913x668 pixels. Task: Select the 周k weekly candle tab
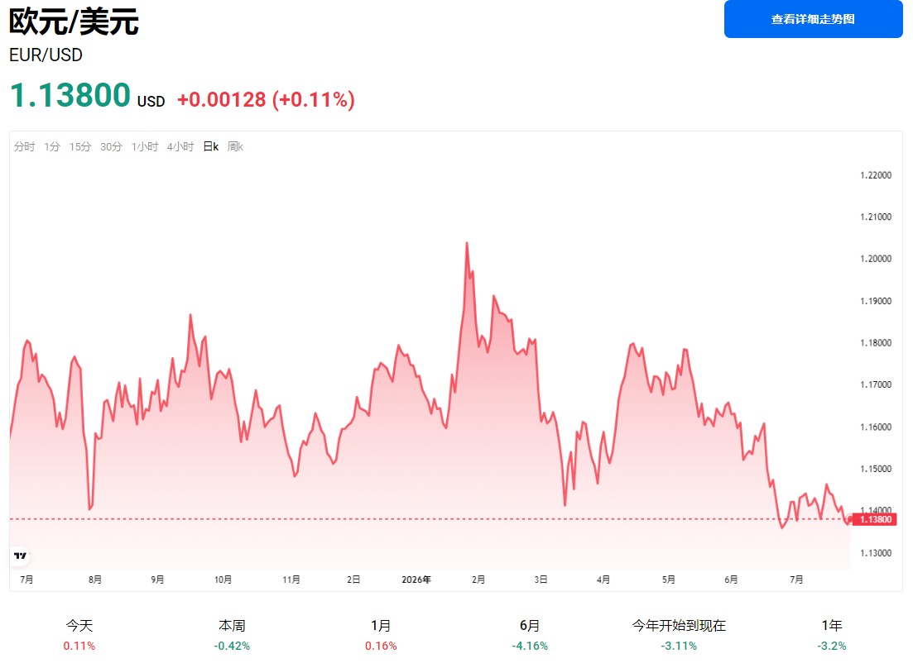[235, 146]
